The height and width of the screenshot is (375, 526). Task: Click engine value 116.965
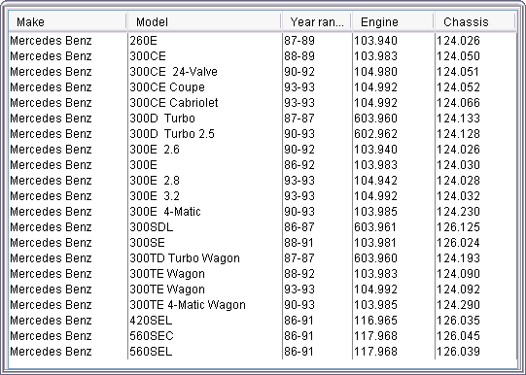pos(375,320)
